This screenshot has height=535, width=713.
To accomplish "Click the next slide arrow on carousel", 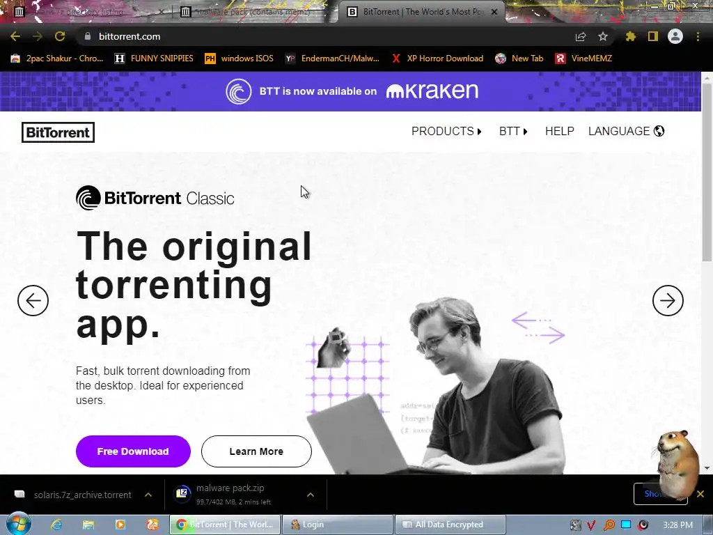I will 668,300.
